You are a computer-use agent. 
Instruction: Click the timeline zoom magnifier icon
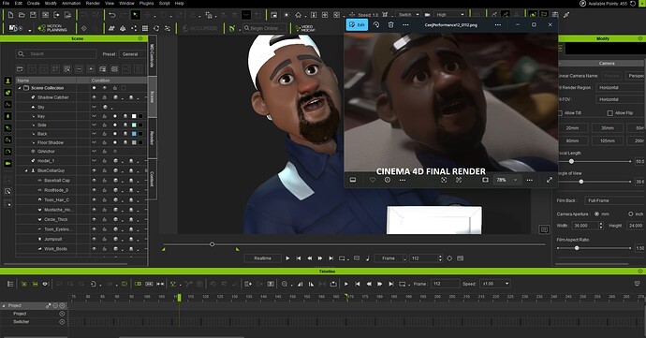[285, 284]
